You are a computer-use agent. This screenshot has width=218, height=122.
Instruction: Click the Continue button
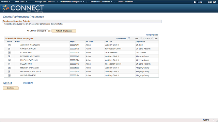point(11,88)
